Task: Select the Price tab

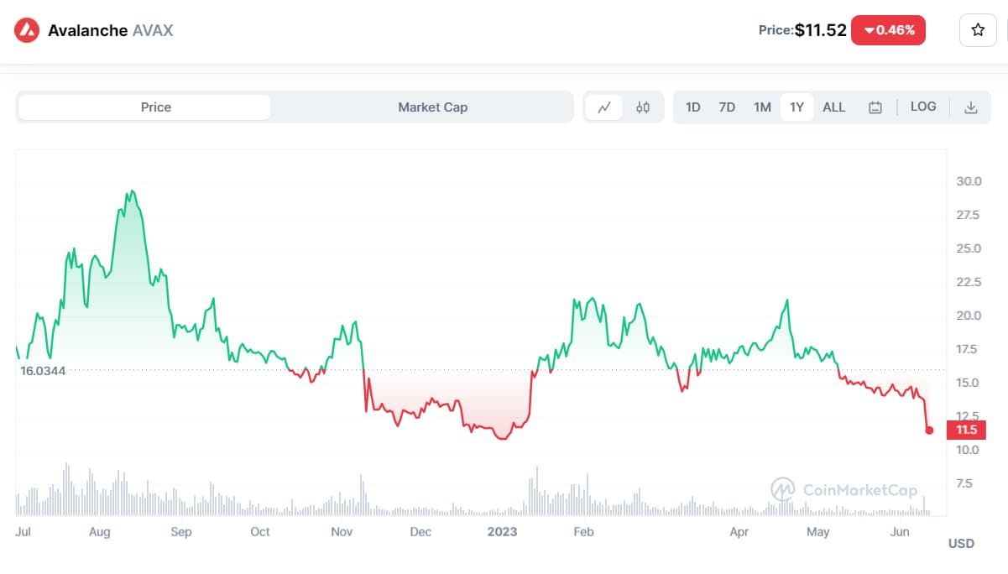Action: click(156, 107)
